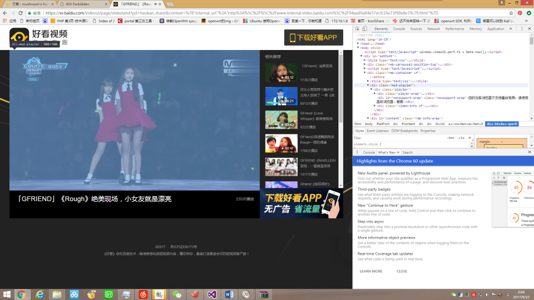
Task: Show more DevTools tabs via chevron
Action: (509, 29)
